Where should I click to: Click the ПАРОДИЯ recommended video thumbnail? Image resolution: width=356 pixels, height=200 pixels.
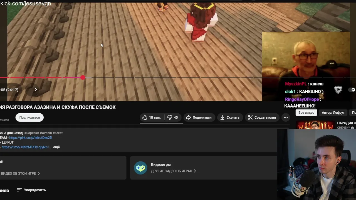pos(315,125)
